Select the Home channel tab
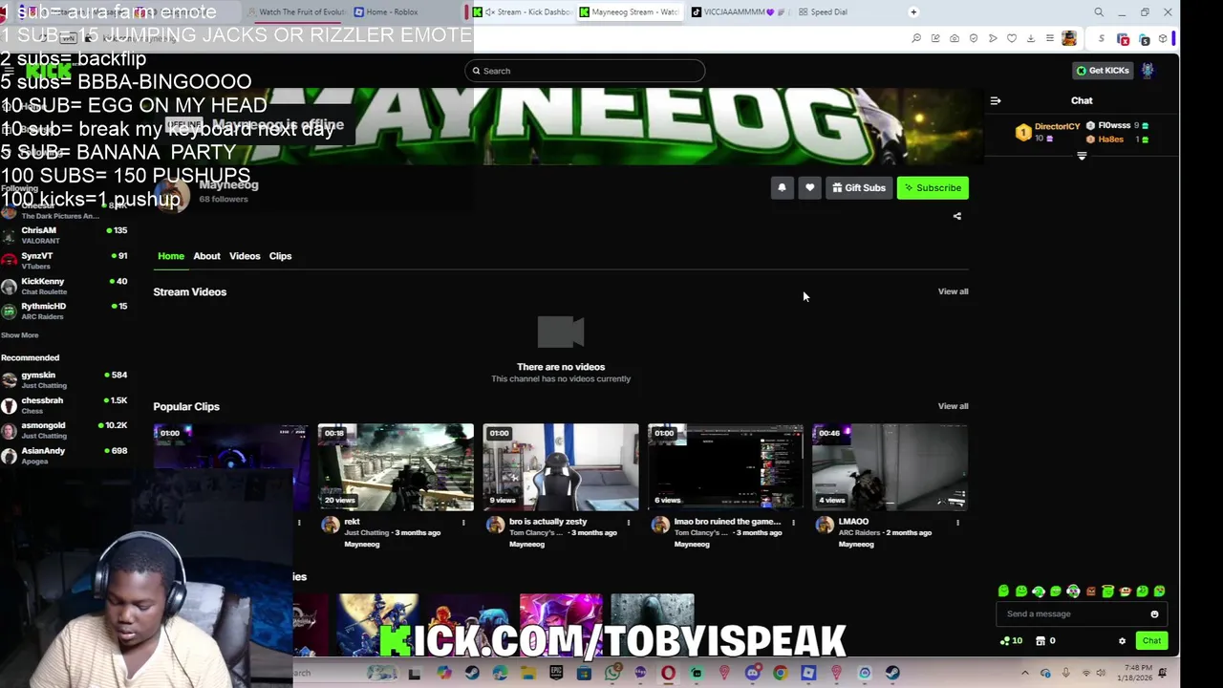 pyautogui.click(x=171, y=256)
